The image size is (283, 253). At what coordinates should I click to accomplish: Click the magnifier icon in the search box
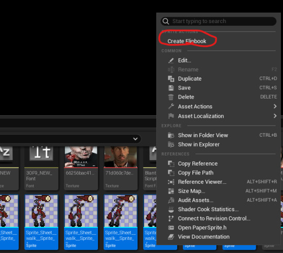click(166, 21)
